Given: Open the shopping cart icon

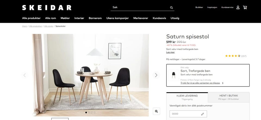Looking at the screenshot, I should point(245,8).
